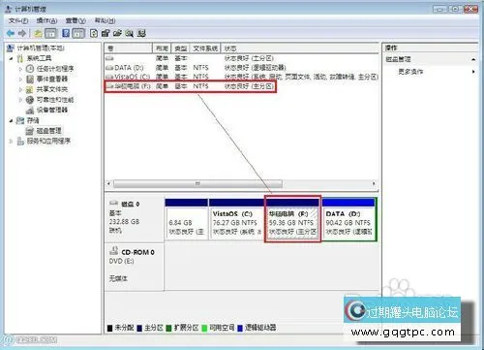
Task: Click the volume list scrollbar left arrow
Action: [x=108, y=183]
